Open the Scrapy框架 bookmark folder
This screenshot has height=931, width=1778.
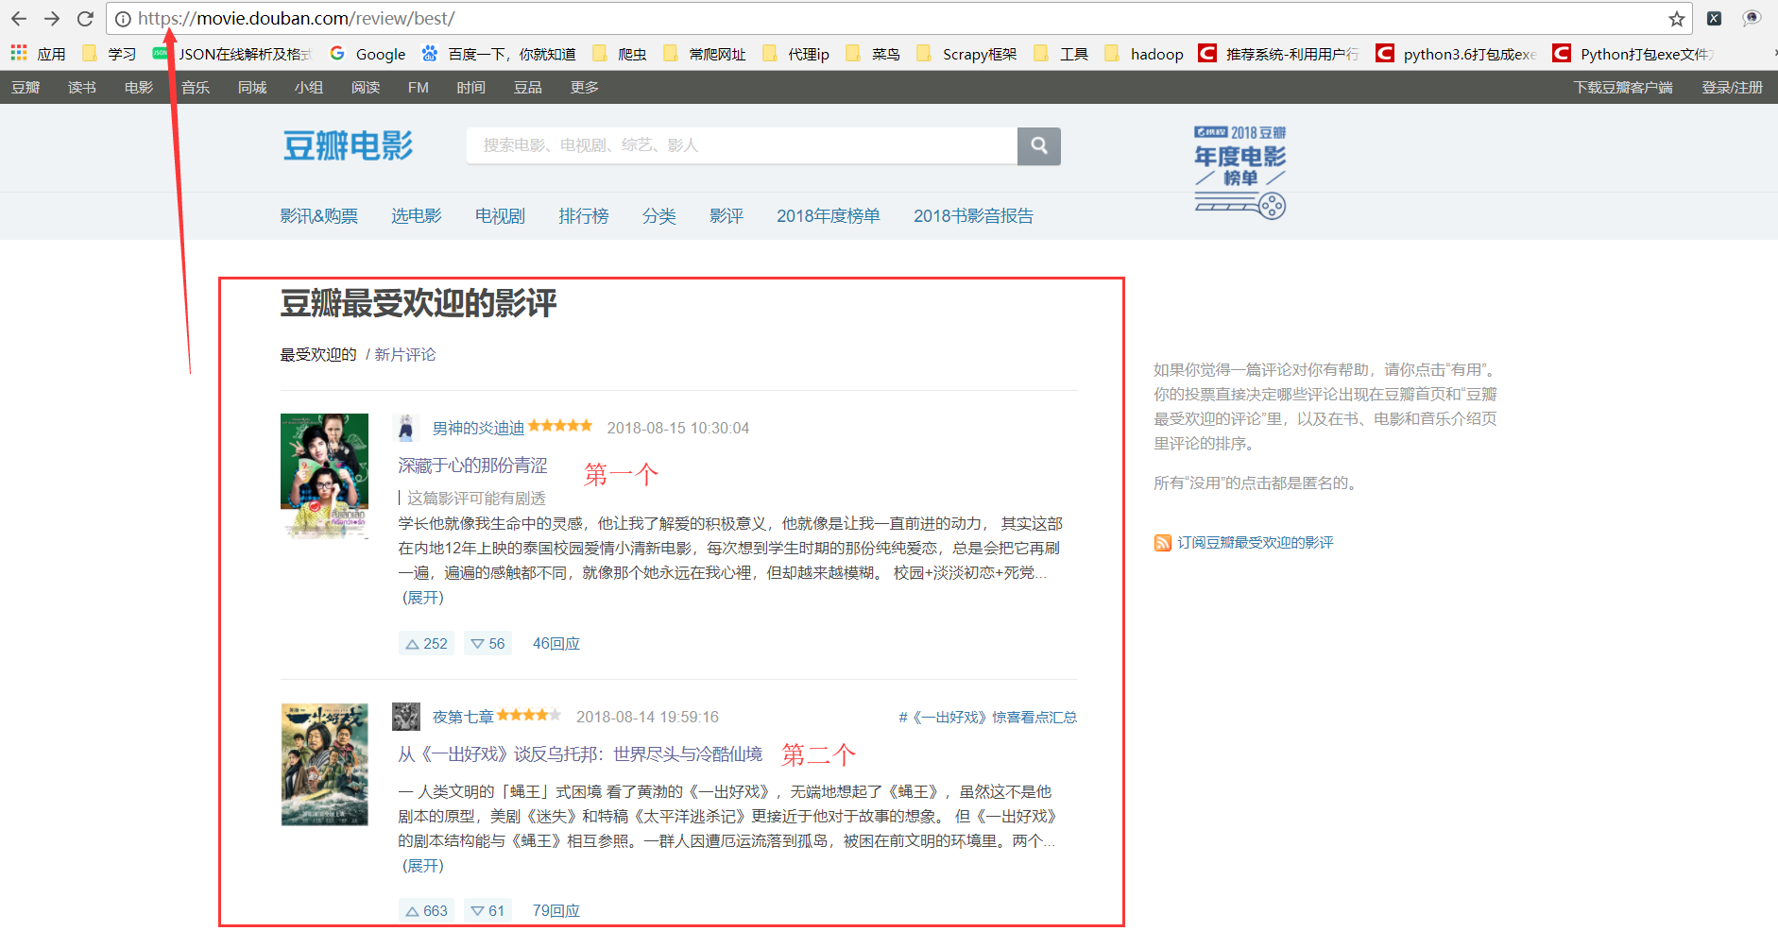(966, 54)
